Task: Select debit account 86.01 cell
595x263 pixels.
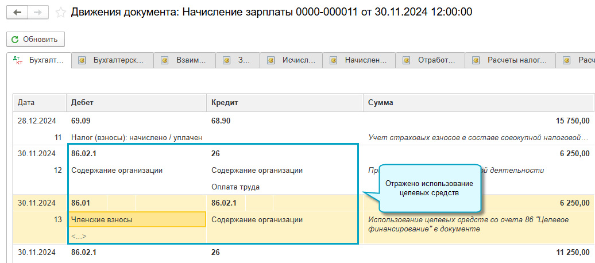Action: point(81,203)
